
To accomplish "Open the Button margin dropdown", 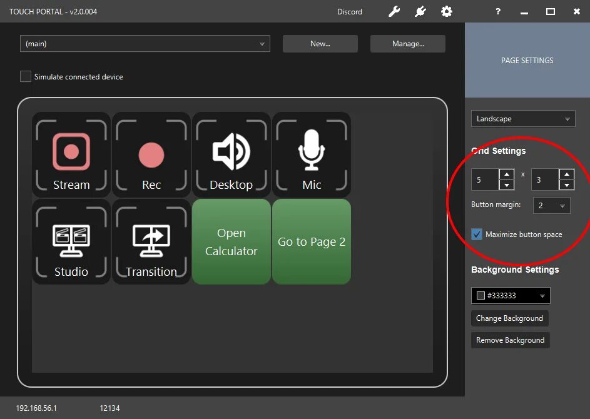I will click(x=552, y=205).
